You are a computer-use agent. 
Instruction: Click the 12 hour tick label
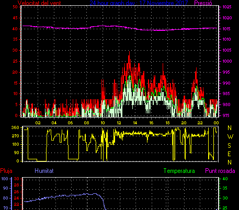coord(119,123)
